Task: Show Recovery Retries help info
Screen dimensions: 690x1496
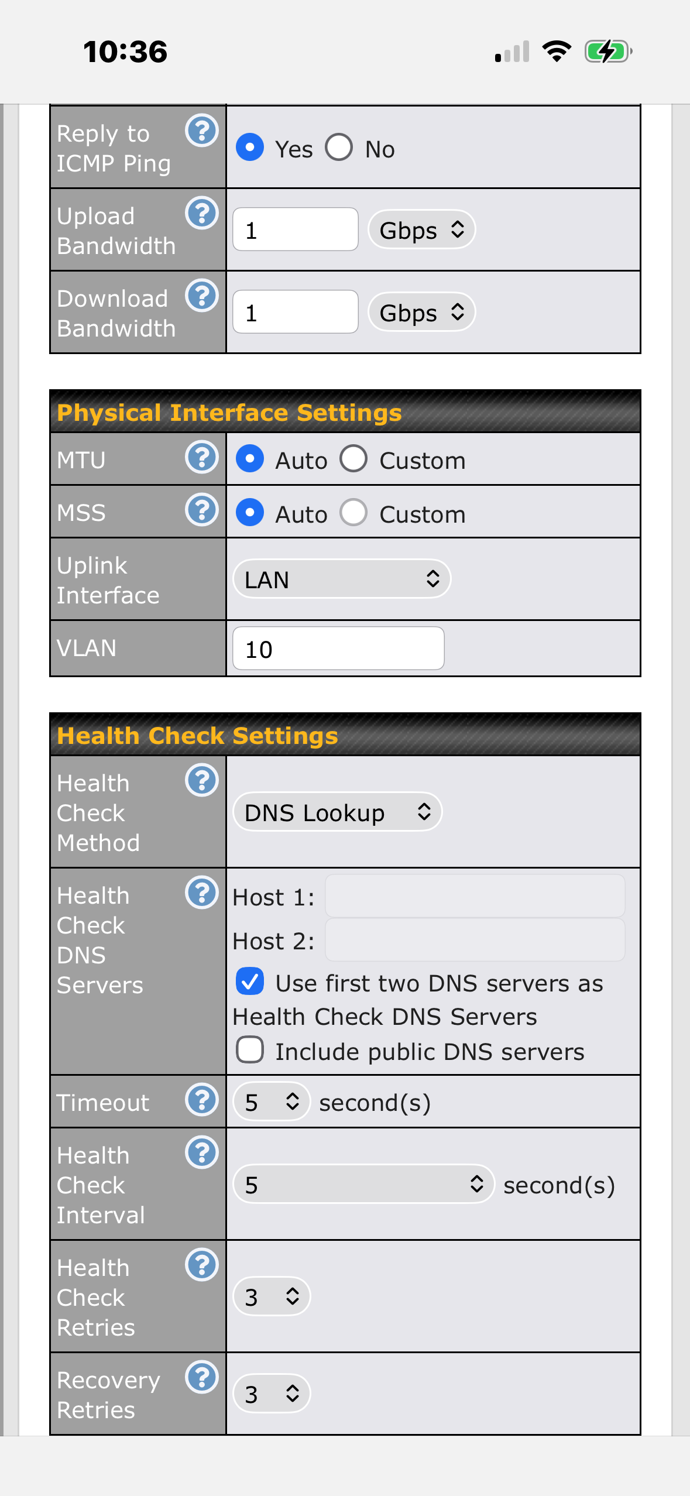Action: [201, 1377]
